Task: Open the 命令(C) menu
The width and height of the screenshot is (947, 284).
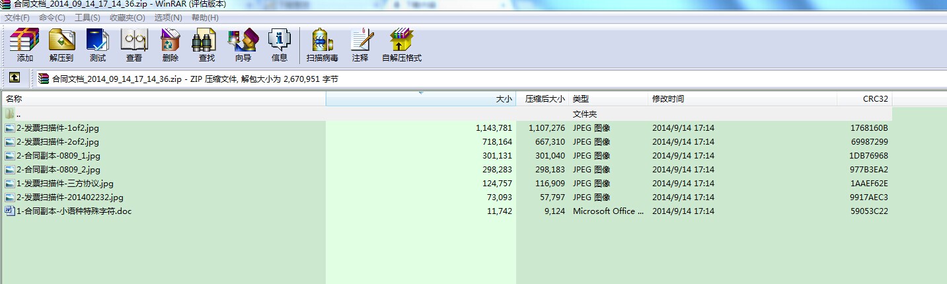Action: 52,18
